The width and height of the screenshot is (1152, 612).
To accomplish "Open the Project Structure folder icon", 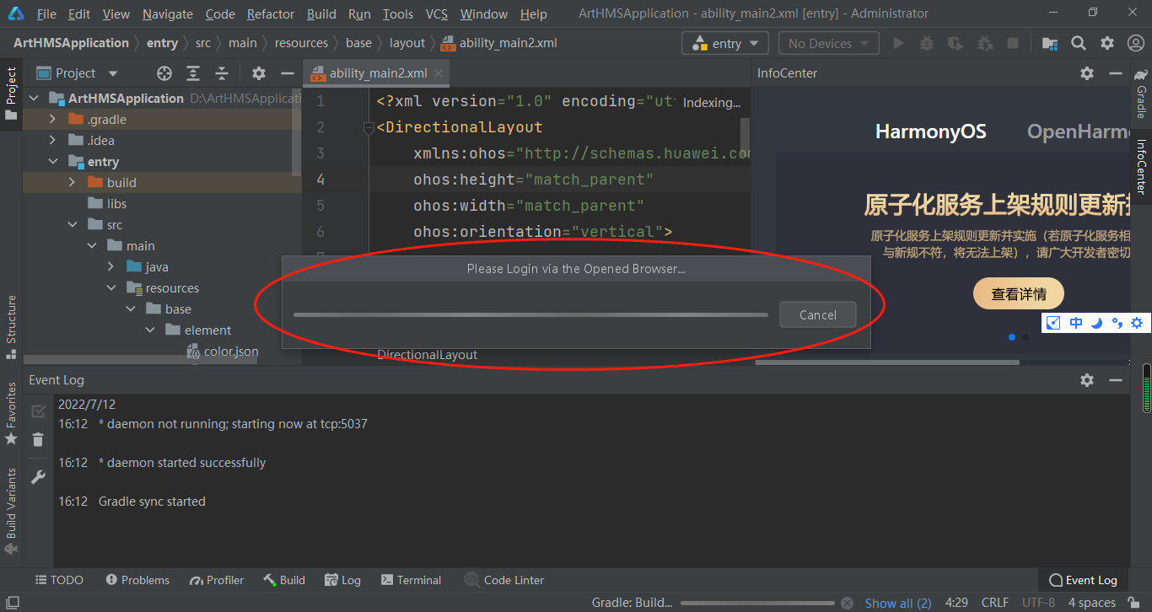I will pos(1050,43).
